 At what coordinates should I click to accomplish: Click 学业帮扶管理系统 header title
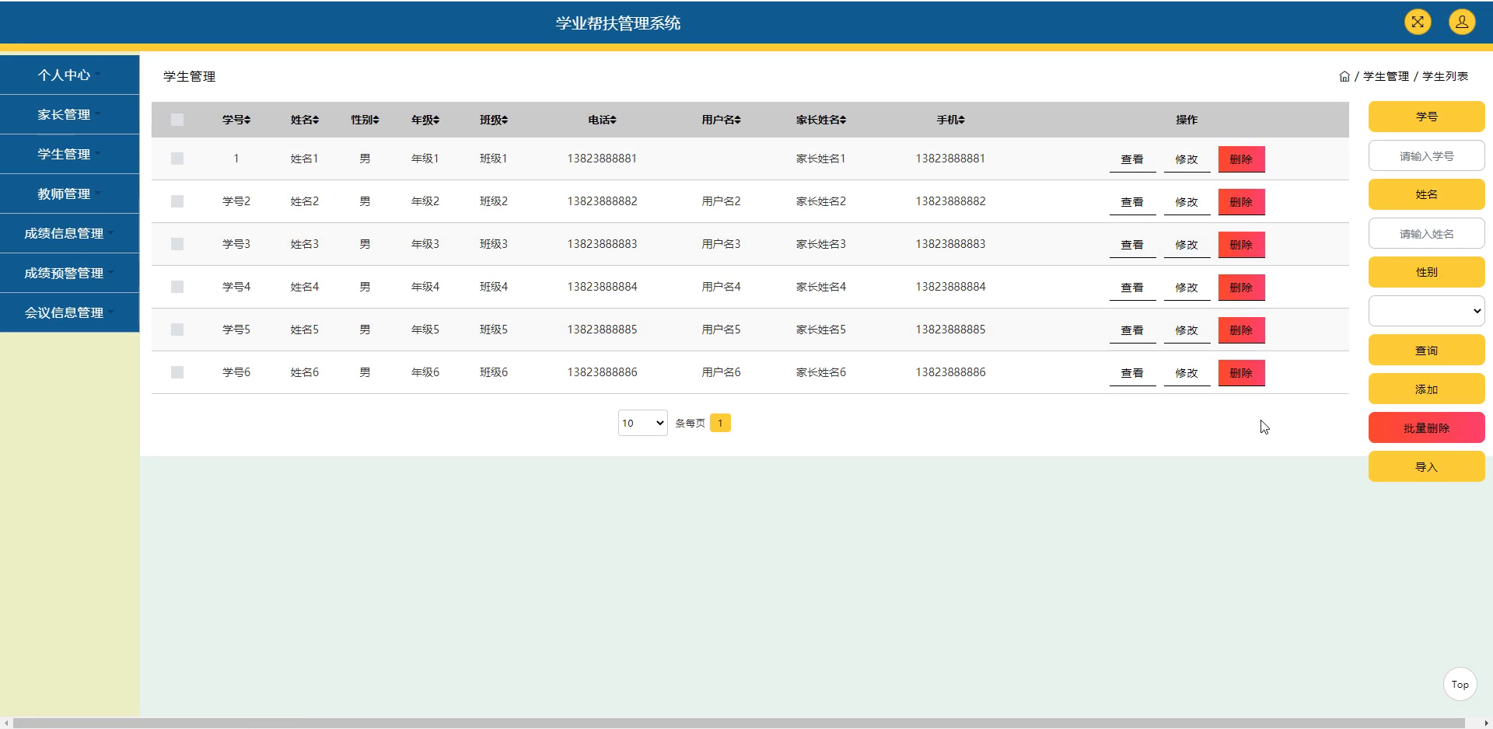pos(618,23)
